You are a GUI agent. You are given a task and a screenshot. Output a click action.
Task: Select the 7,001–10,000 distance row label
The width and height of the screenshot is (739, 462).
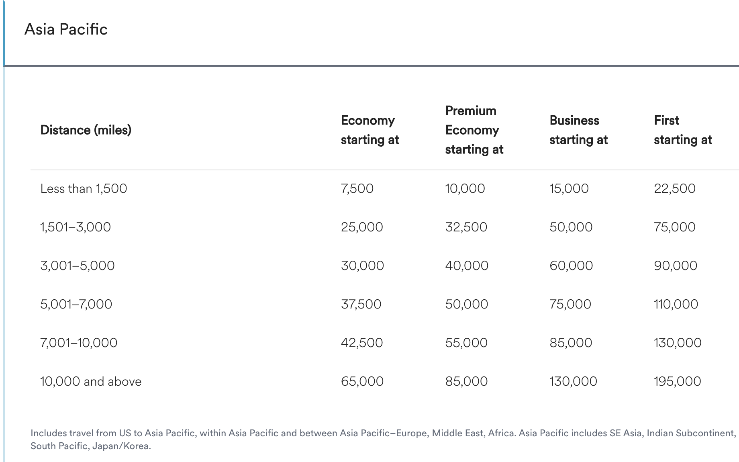coord(79,343)
